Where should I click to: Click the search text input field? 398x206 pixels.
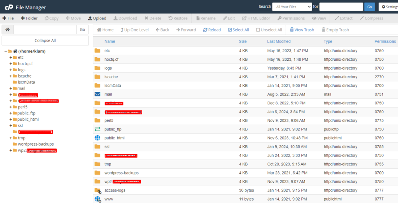tap(341, 7)
